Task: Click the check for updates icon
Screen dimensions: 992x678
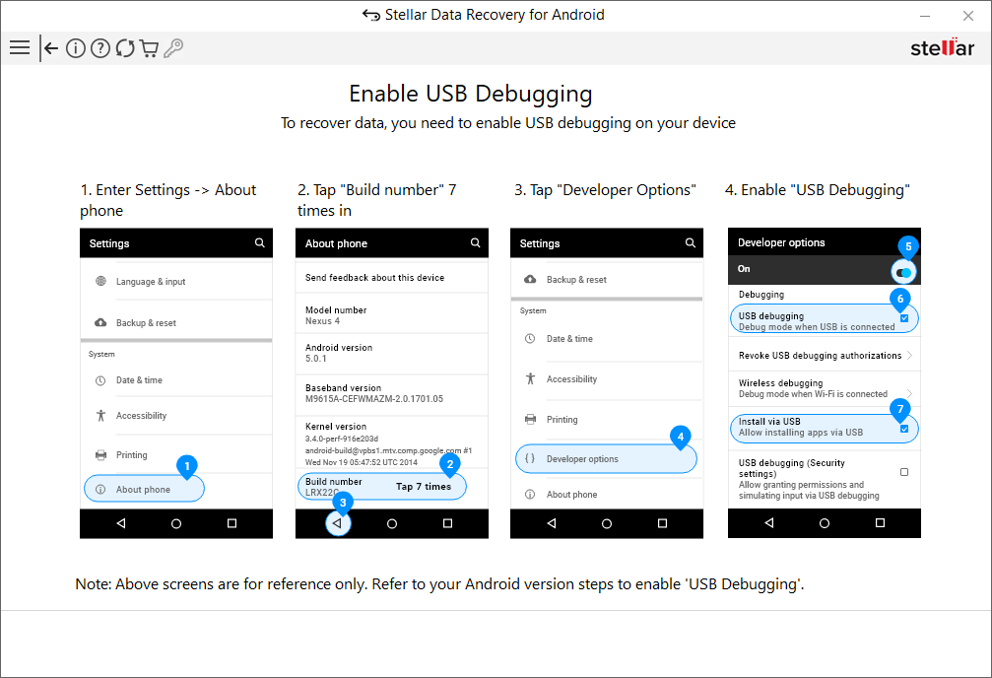Action: coord(124,47)
